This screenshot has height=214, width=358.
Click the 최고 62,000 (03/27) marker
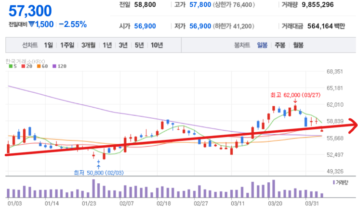295,95
